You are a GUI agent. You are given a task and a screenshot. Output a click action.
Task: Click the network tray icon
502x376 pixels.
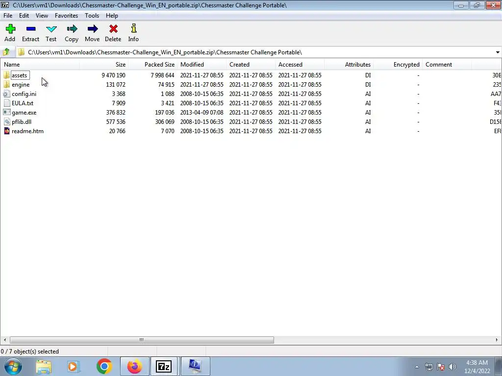(x=428, y=367)
